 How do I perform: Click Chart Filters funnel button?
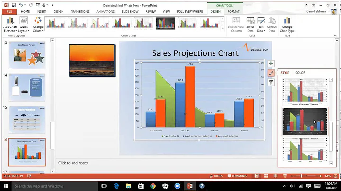(x=271, y=82)
